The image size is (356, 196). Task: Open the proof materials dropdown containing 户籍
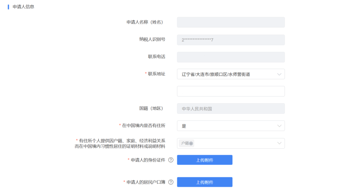234,143
